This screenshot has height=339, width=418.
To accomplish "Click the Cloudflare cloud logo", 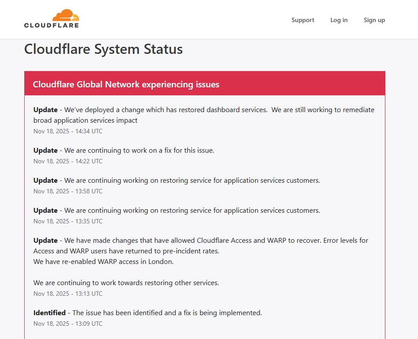I will point(52,19).
